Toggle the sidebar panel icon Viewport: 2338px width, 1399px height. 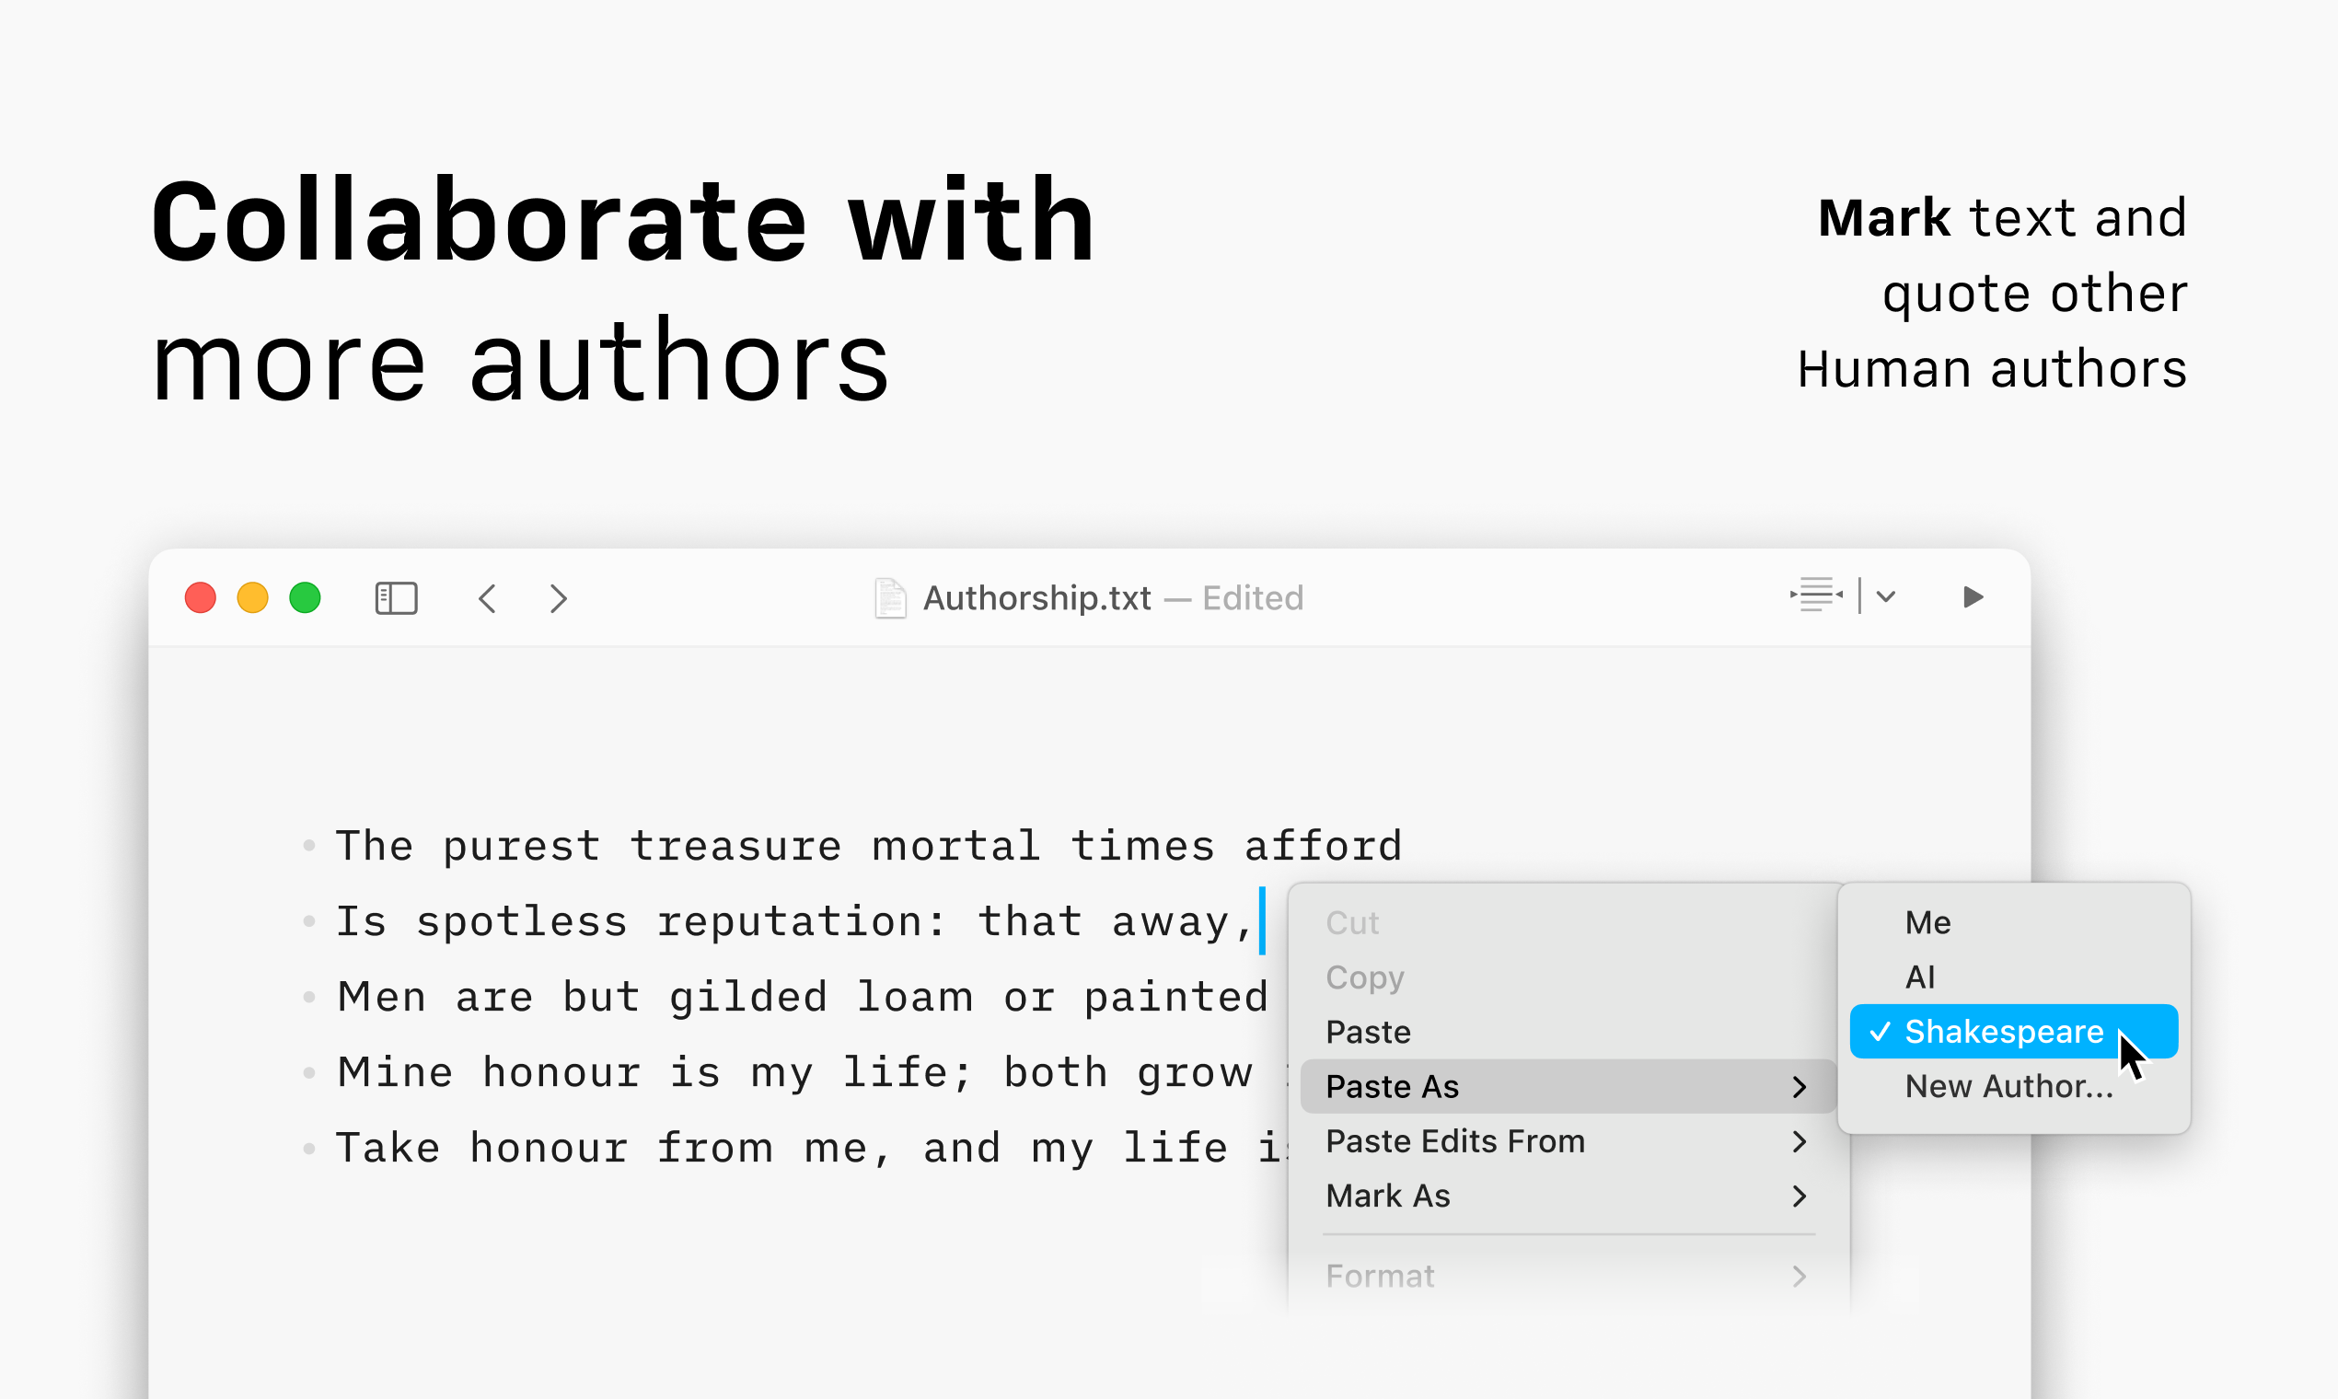click(x=396, y=597)
